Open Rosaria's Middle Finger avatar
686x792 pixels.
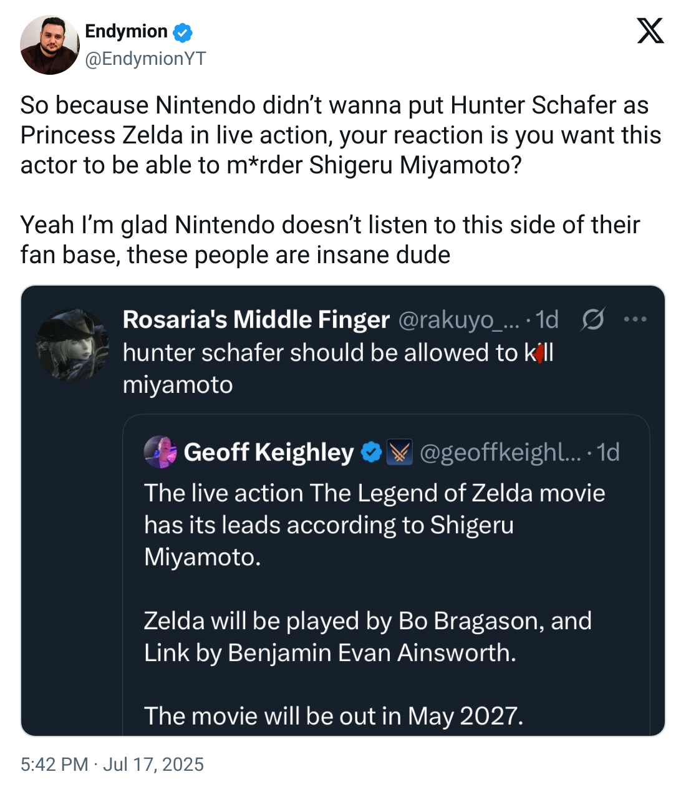[72, 345]
